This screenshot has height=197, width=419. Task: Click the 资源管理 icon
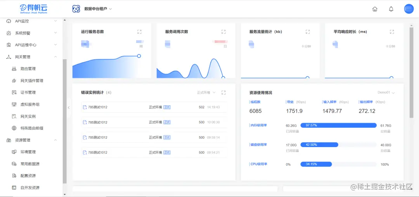9,140
